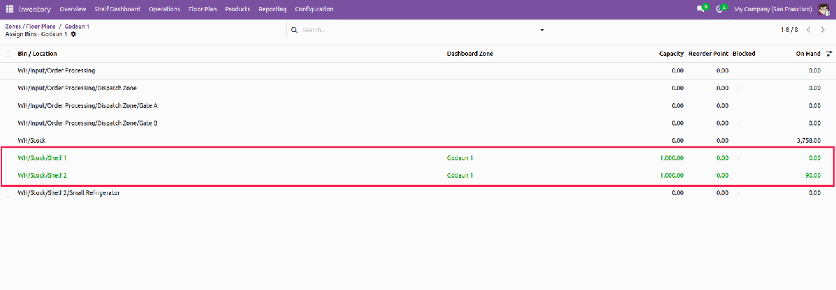
Task: Go to Zones / Floor Plans breadcrumb
Action: coord(31,26)
